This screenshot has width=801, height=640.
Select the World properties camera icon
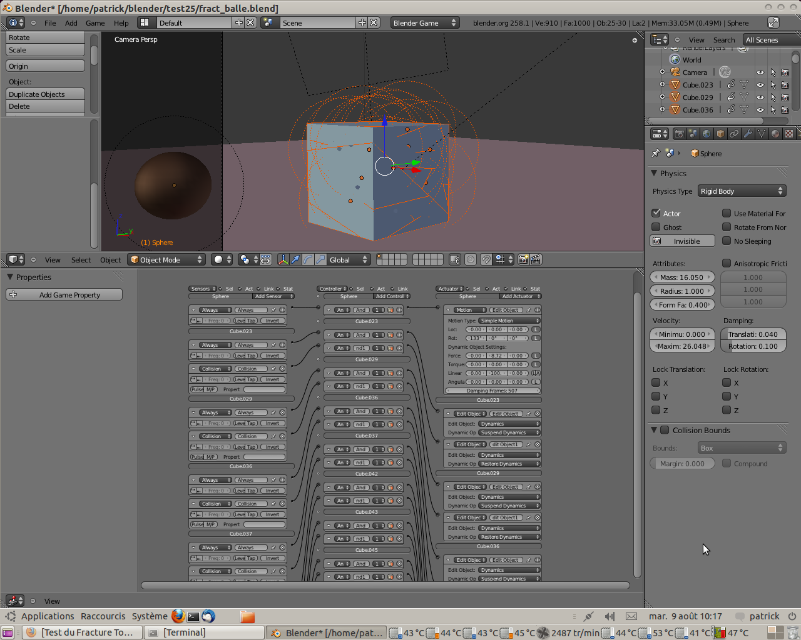click(x=707, y=133)
